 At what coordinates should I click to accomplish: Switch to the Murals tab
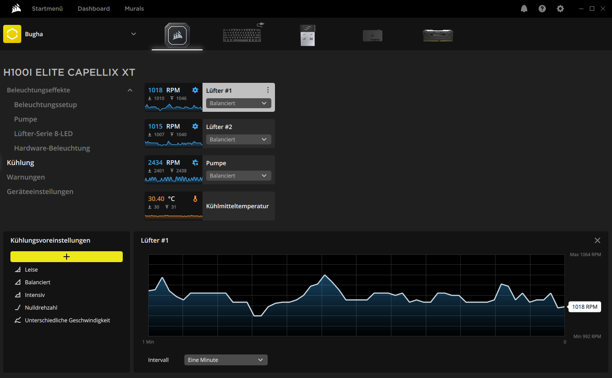tap(134, 9)
